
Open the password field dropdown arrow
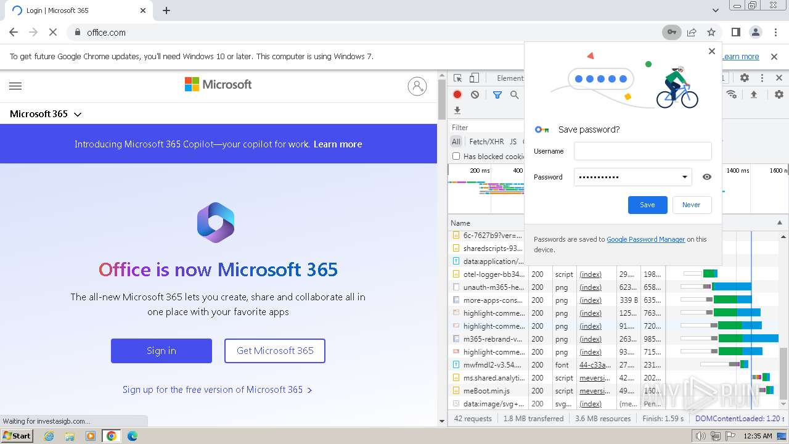point(684,177)
